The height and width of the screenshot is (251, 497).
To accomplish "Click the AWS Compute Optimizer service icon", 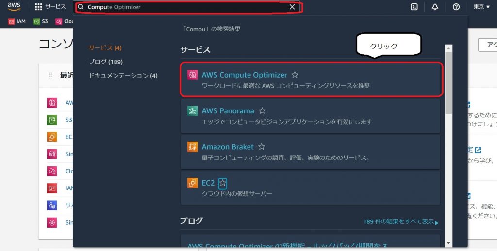I will tap(192, 75).
